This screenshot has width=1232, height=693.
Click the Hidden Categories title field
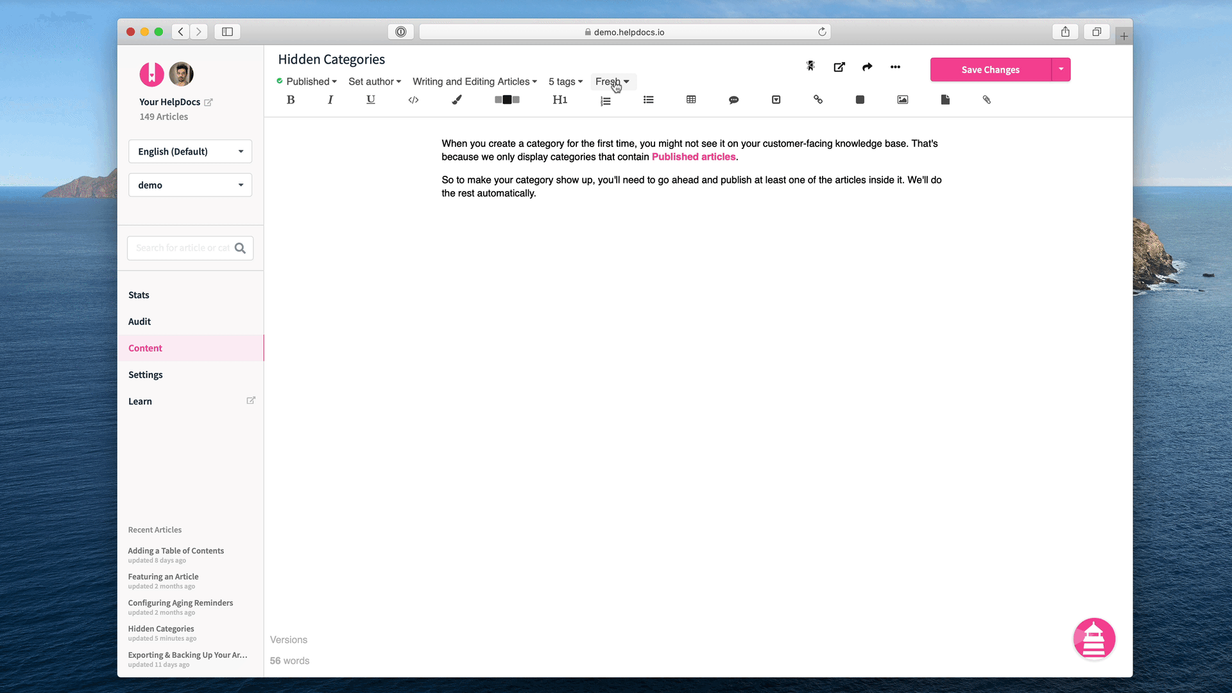point(332,60)
